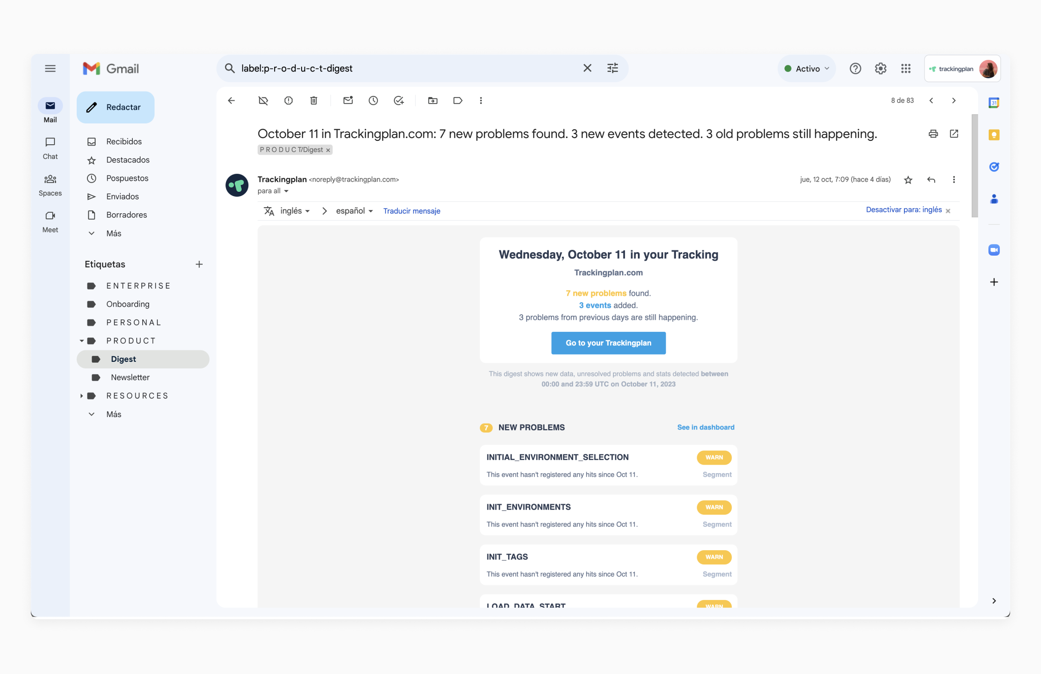This screenshot has width=1041, height=674.
Task: Toggle the main menu hamburger
Action: pos(50,68)
